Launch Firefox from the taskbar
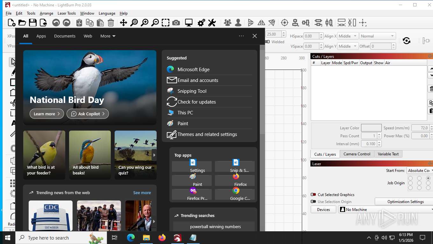The width and height of the screenshot is (433, 244). click(x=162, y=238)
